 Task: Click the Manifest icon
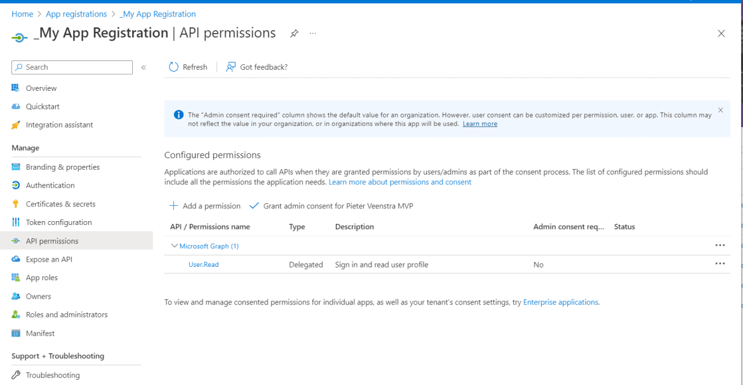tap(16, 334)
